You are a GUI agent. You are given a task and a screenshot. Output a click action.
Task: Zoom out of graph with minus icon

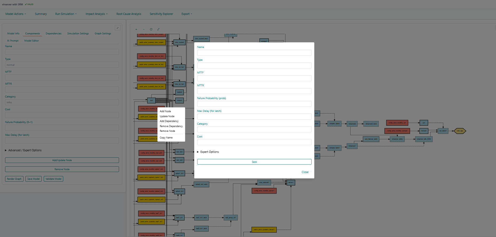tap(144, 29)
